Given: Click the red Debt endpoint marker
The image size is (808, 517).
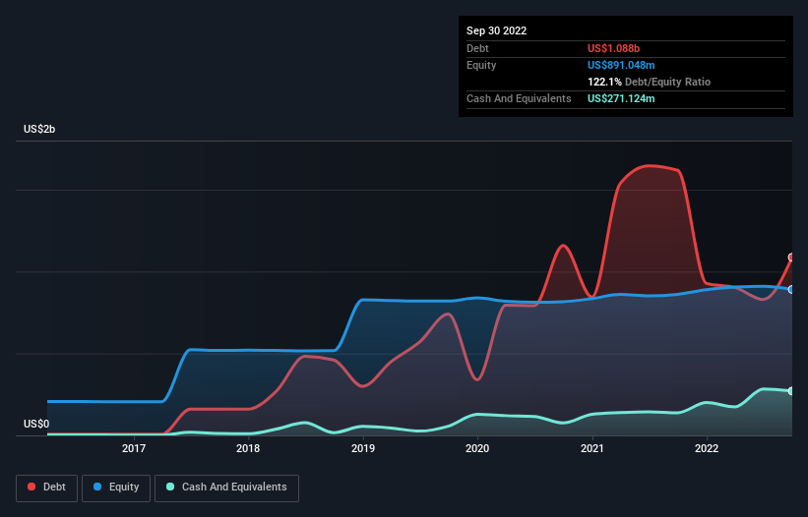Looking at the screenshot, I should [x=791, y=258].
